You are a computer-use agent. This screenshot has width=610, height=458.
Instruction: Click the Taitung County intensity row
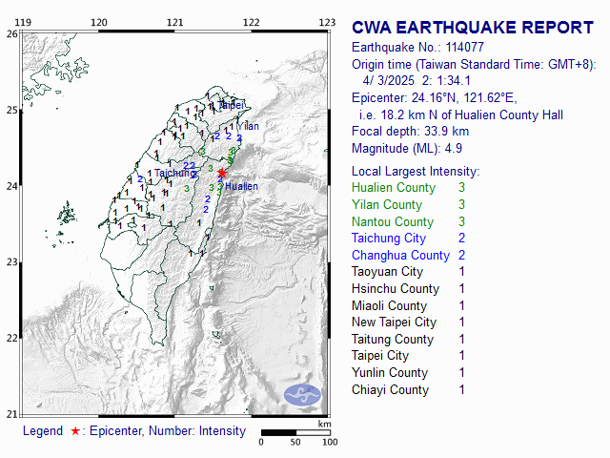tap(409, 340)
